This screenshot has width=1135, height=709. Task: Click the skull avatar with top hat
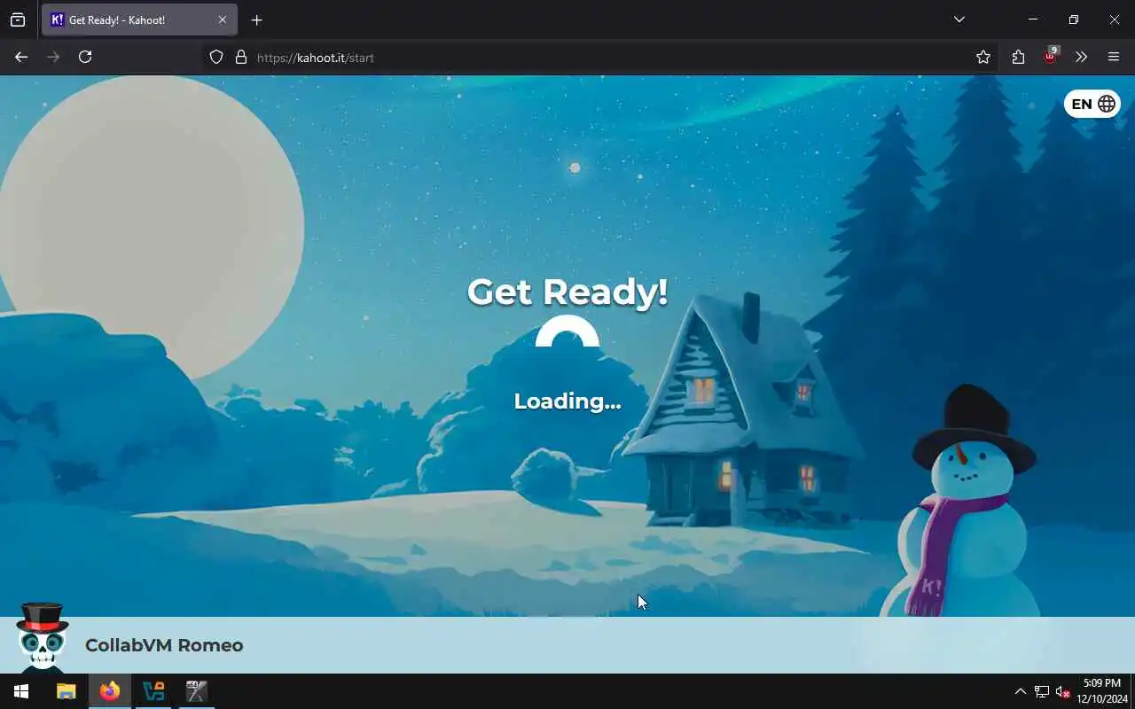pos(42,637)
